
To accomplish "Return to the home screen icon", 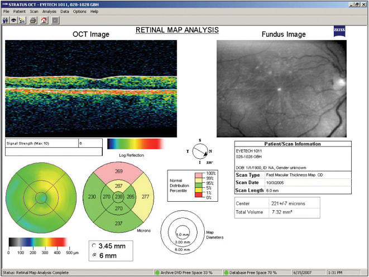I will (x=44, y=21).
